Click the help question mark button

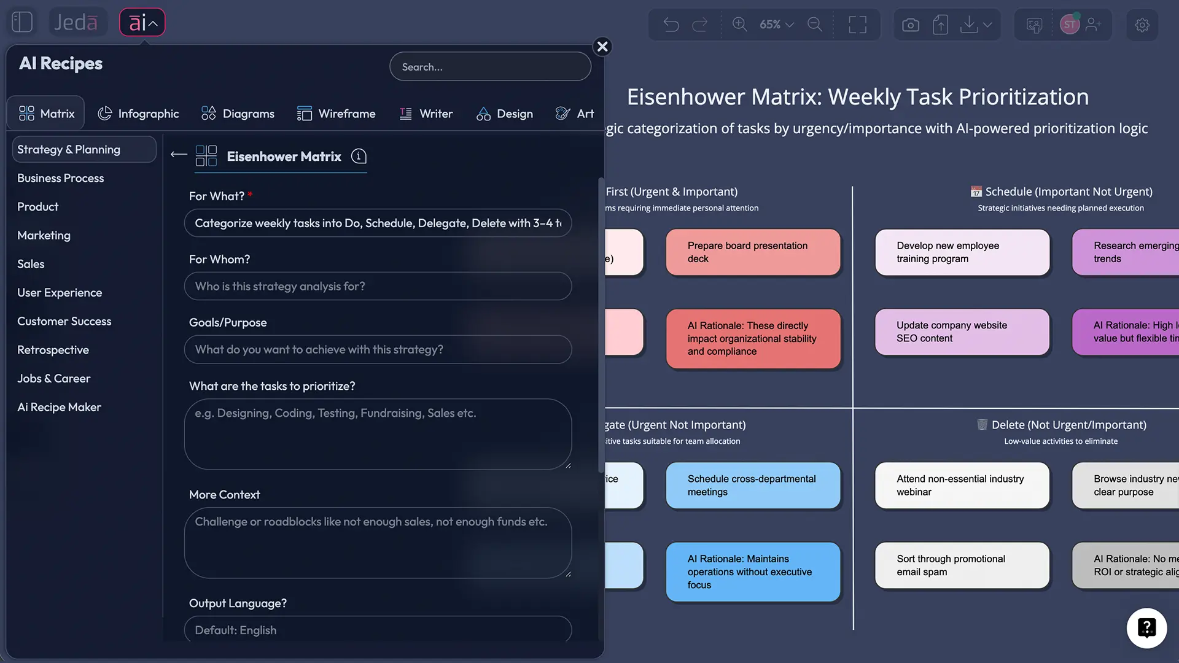pos(1146,628)
